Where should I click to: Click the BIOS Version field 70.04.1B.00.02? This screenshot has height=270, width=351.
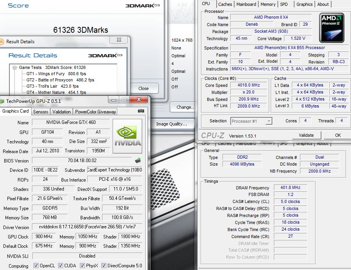pyautogui.click(x=82, y=161)
